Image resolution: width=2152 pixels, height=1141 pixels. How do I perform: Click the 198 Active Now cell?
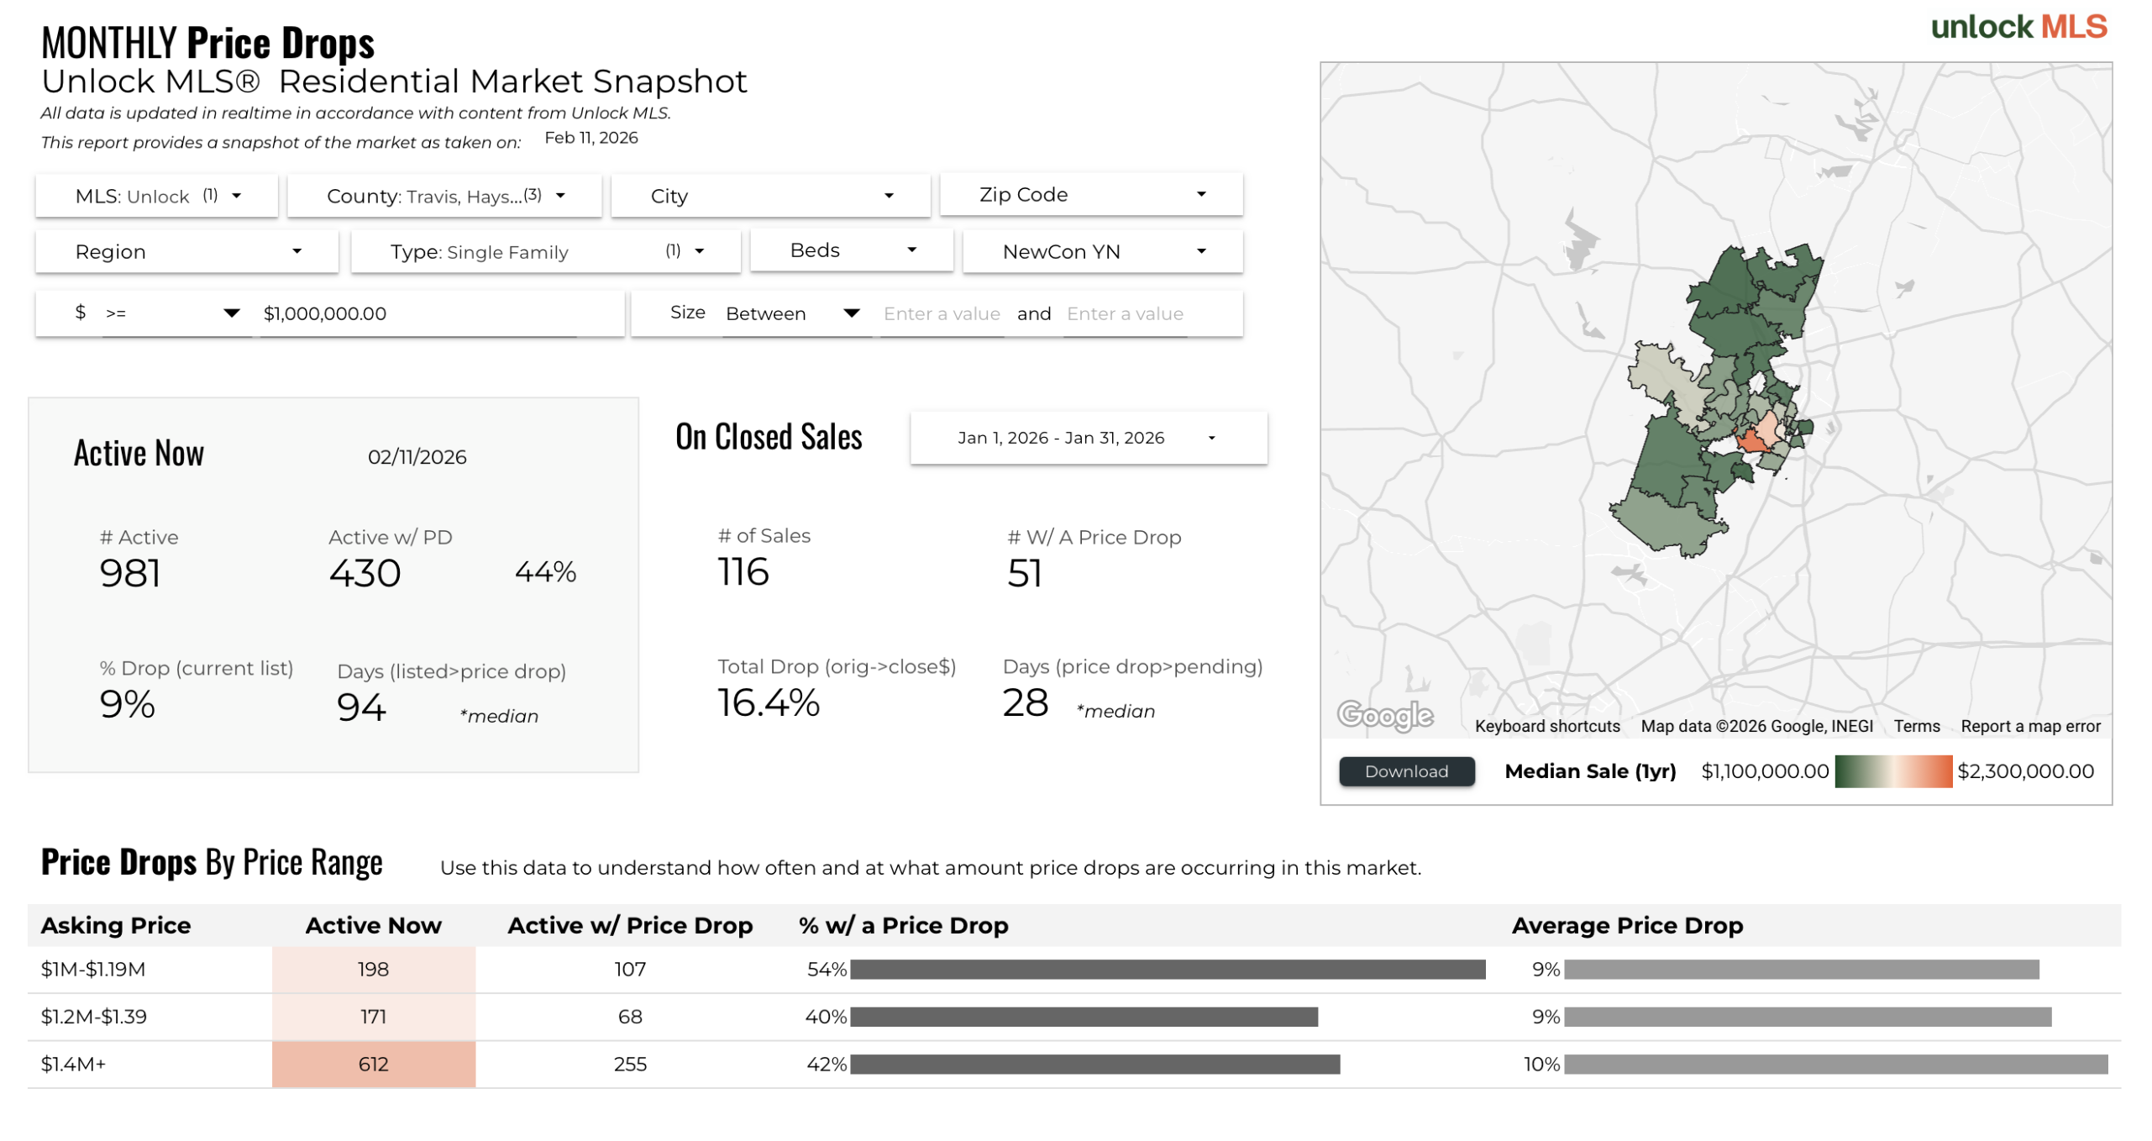coord(373,970)
